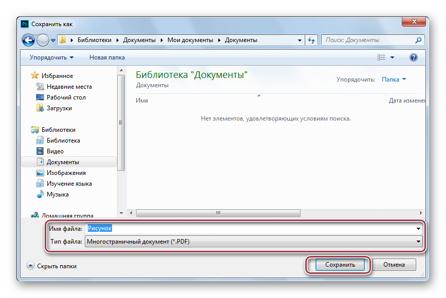Click the refresh icon next to address bar
The width and height of the screenshot is (446, 298).
(311, 40)
